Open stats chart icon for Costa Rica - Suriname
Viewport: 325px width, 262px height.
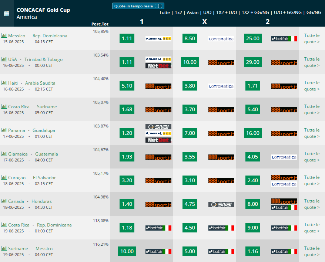4,106
